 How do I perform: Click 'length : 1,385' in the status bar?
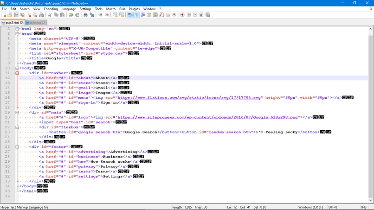182,207
